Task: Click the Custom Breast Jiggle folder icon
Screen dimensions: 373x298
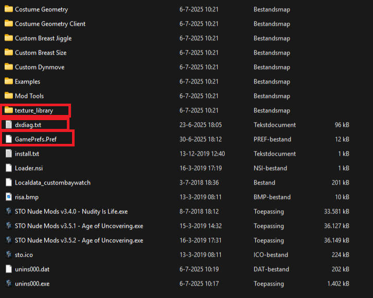Action: (8, 38)
